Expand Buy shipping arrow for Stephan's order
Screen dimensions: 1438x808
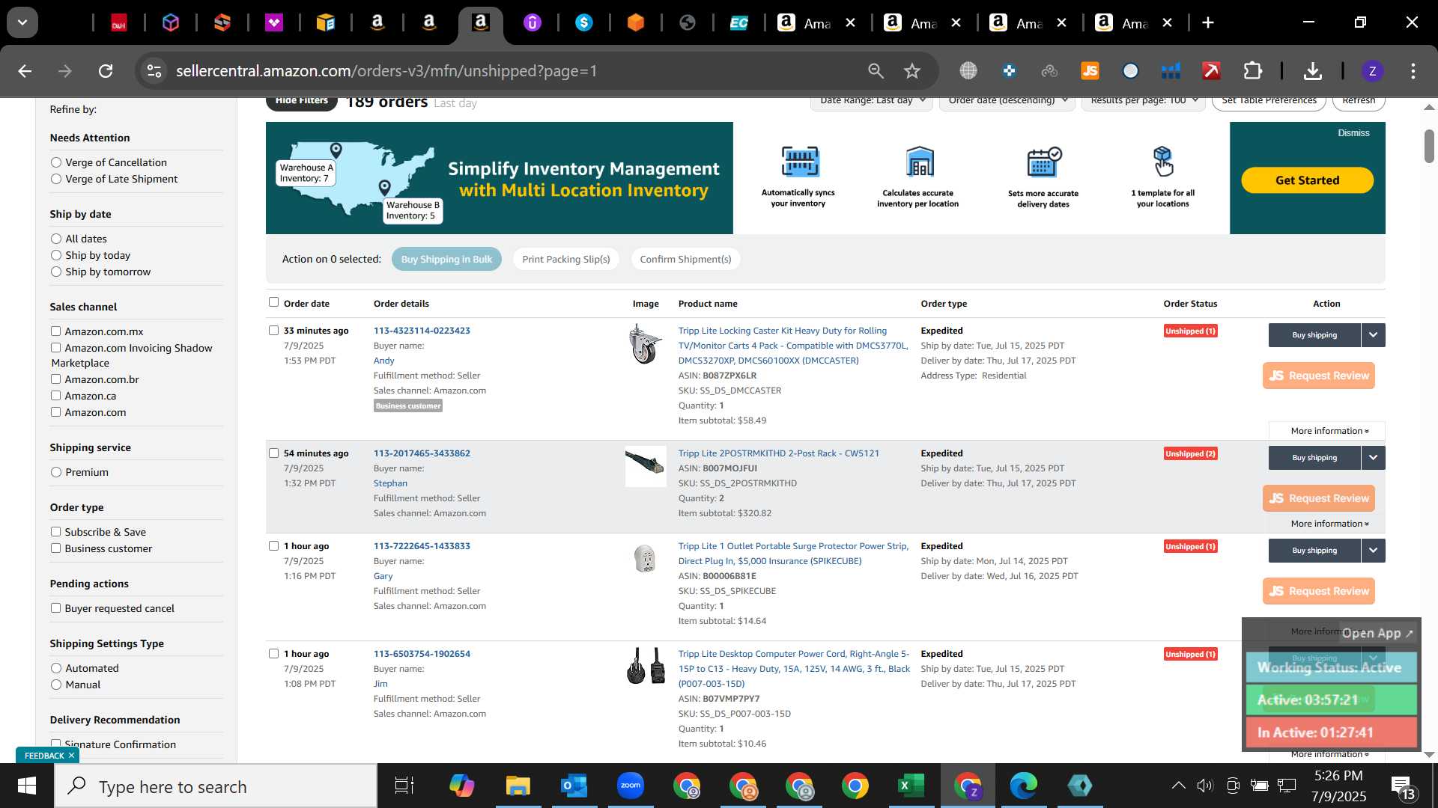1373,458
